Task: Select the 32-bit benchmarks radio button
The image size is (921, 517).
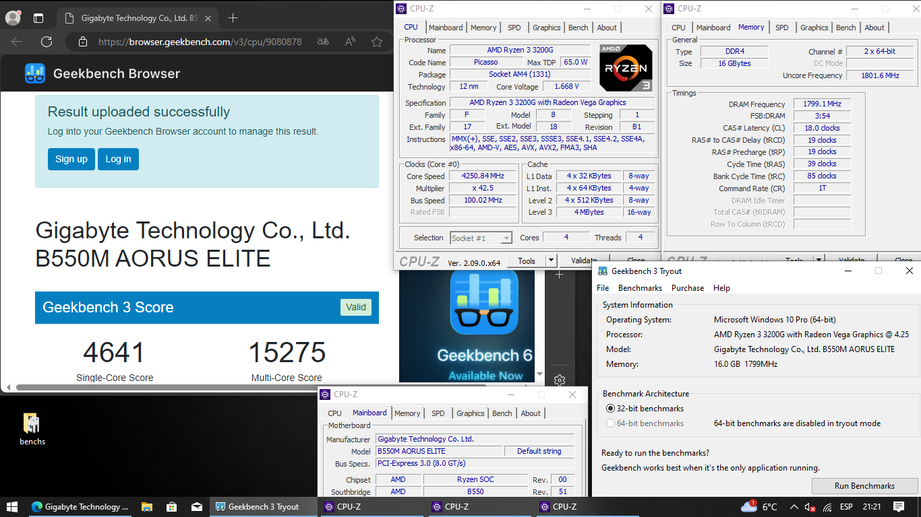Action: tap(610, 409)
